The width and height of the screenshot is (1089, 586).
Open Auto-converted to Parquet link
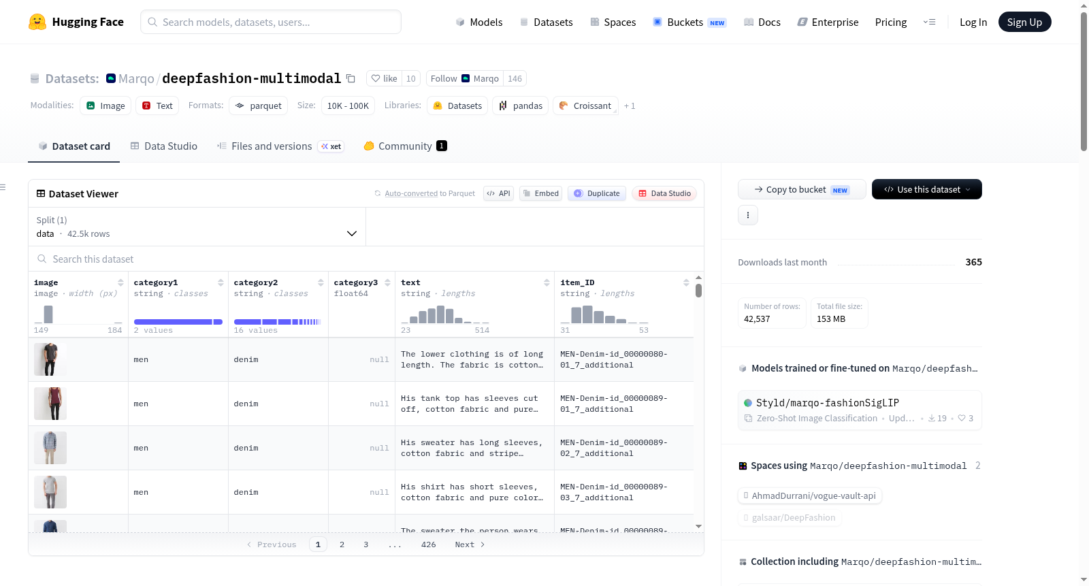tap(429, 193)
